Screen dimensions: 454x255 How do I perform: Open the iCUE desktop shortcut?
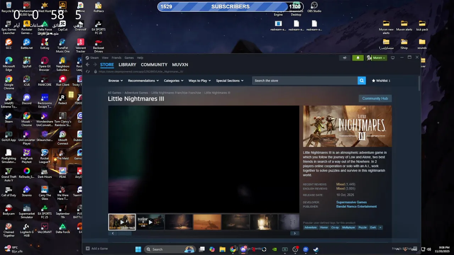coord(27,80)
